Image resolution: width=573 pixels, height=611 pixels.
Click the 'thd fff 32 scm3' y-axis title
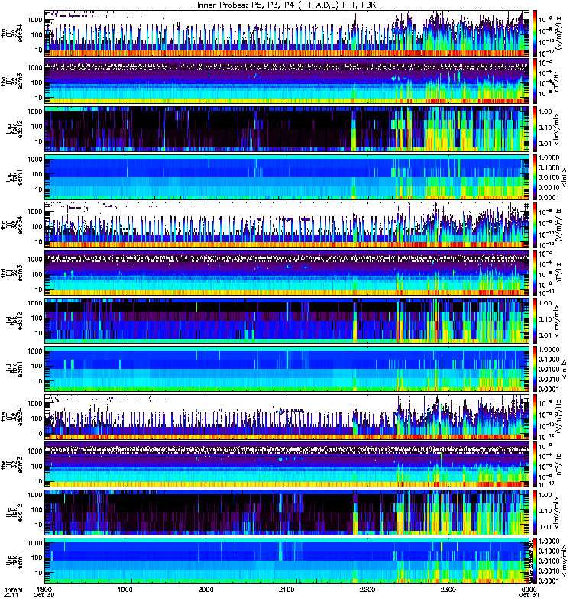point(11,273)
